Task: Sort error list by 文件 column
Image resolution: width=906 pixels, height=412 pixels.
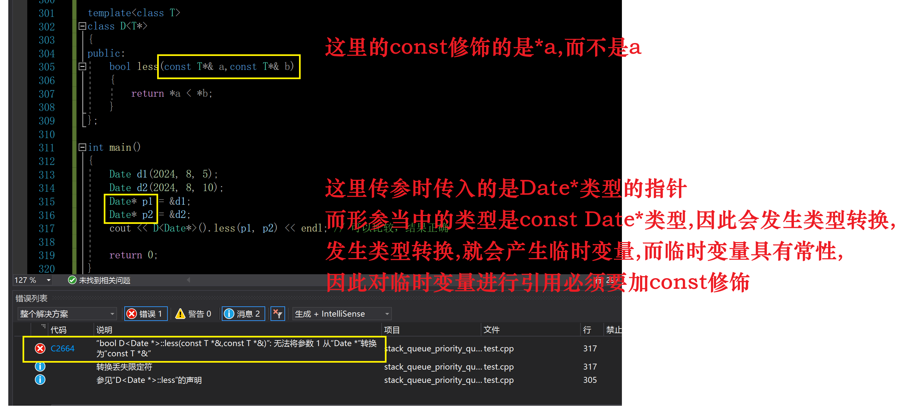Action: (x=491, y=330)
